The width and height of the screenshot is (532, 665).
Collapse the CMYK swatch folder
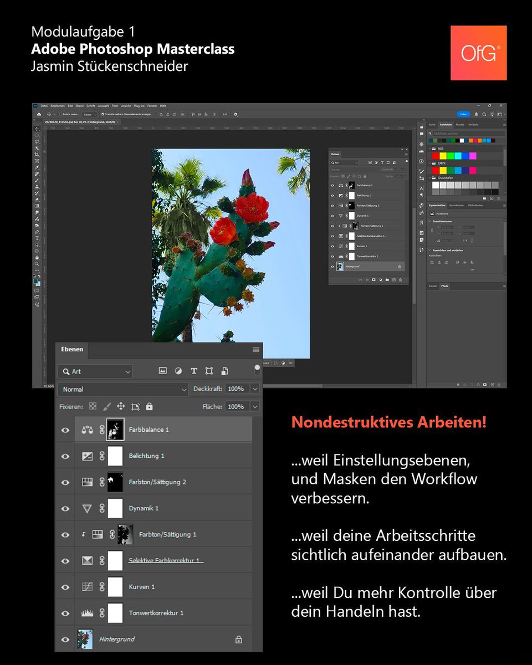429,163
